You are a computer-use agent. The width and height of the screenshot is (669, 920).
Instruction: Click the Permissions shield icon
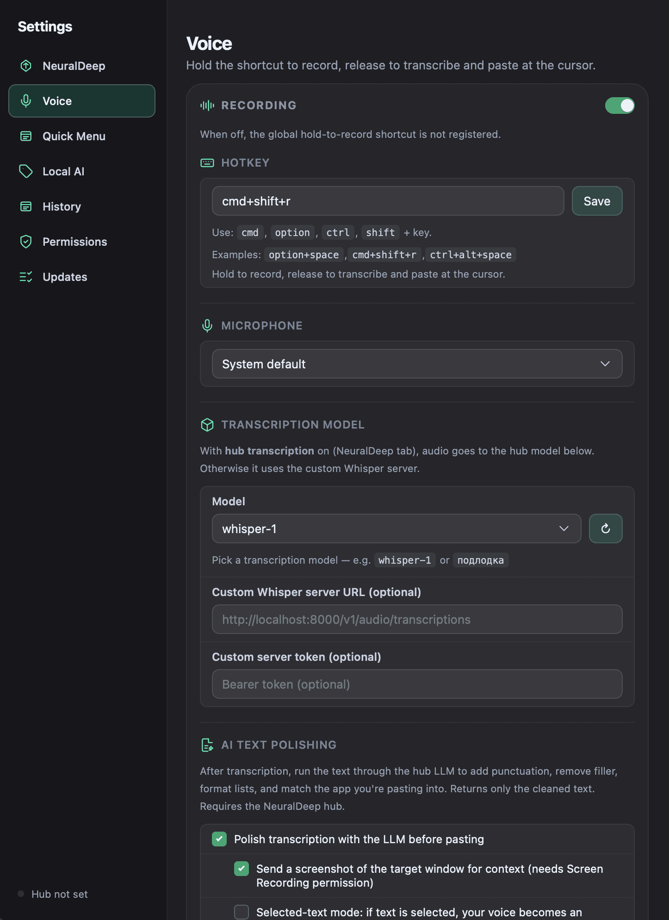pyautogui.click(x=26, y=242)
